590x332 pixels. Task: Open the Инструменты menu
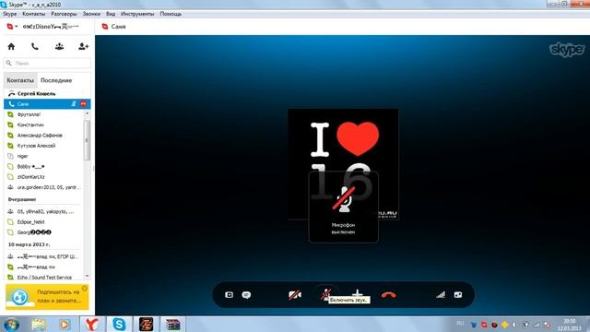(x=137, y=14)
